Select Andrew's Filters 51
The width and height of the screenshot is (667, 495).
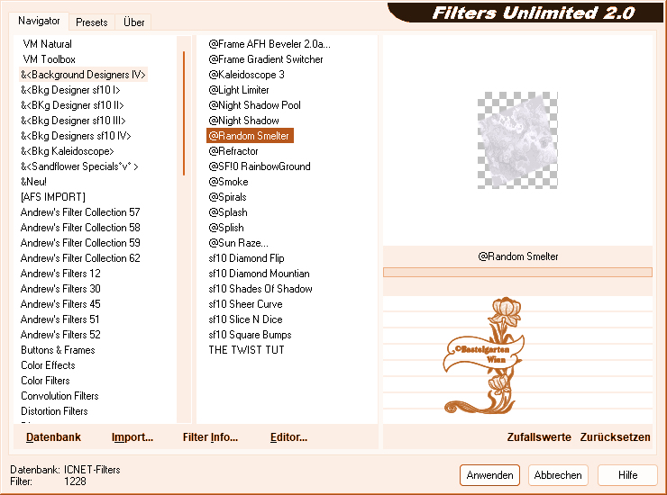pos(60,319)
